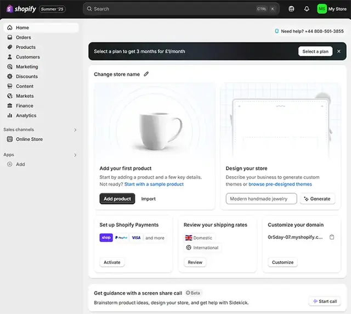The width and height of the screenshot is (351, 314).
Task: Click the Finance bank icon
Action: pyautogui.click(x=10, y=105)
